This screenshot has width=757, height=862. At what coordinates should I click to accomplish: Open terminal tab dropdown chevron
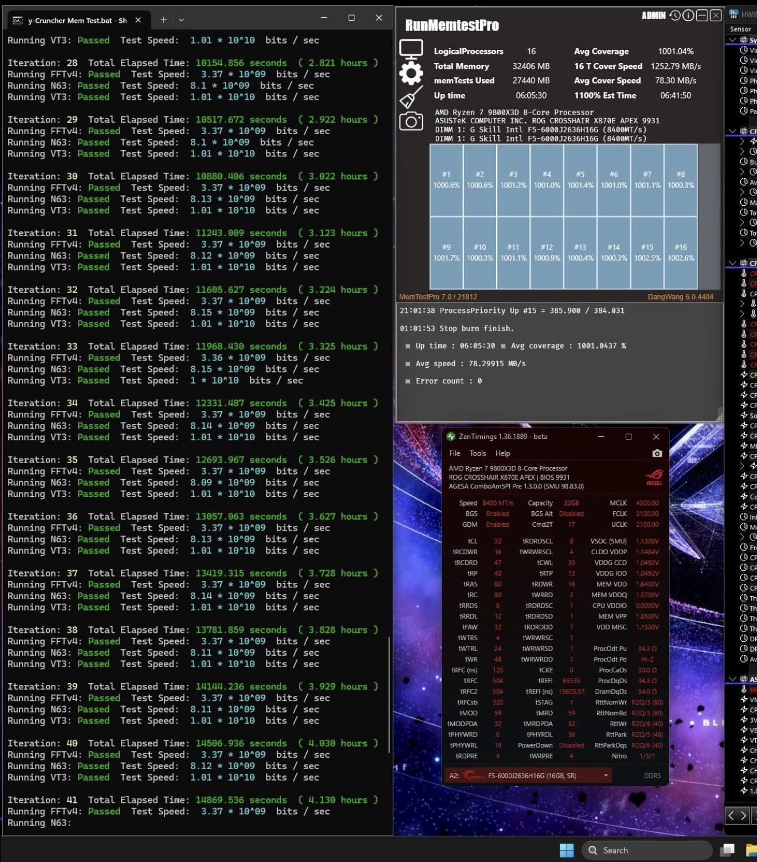181,19
